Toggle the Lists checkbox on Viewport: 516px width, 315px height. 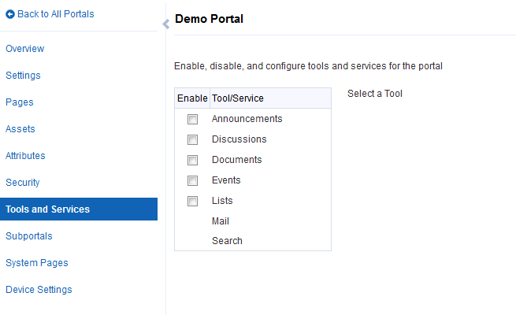point(192,201)
